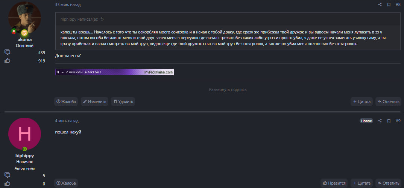Click Изменить to edit post #8

[x=94, y=102]
